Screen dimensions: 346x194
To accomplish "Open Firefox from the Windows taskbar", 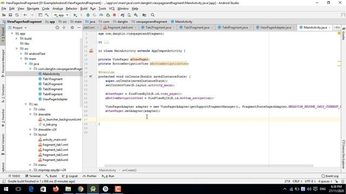I will 56,189.
